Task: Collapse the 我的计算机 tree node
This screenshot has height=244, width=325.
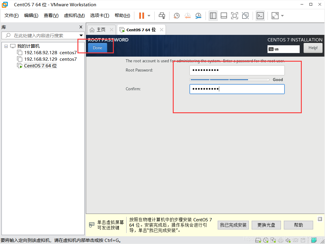Action: [x=6, y=46]
